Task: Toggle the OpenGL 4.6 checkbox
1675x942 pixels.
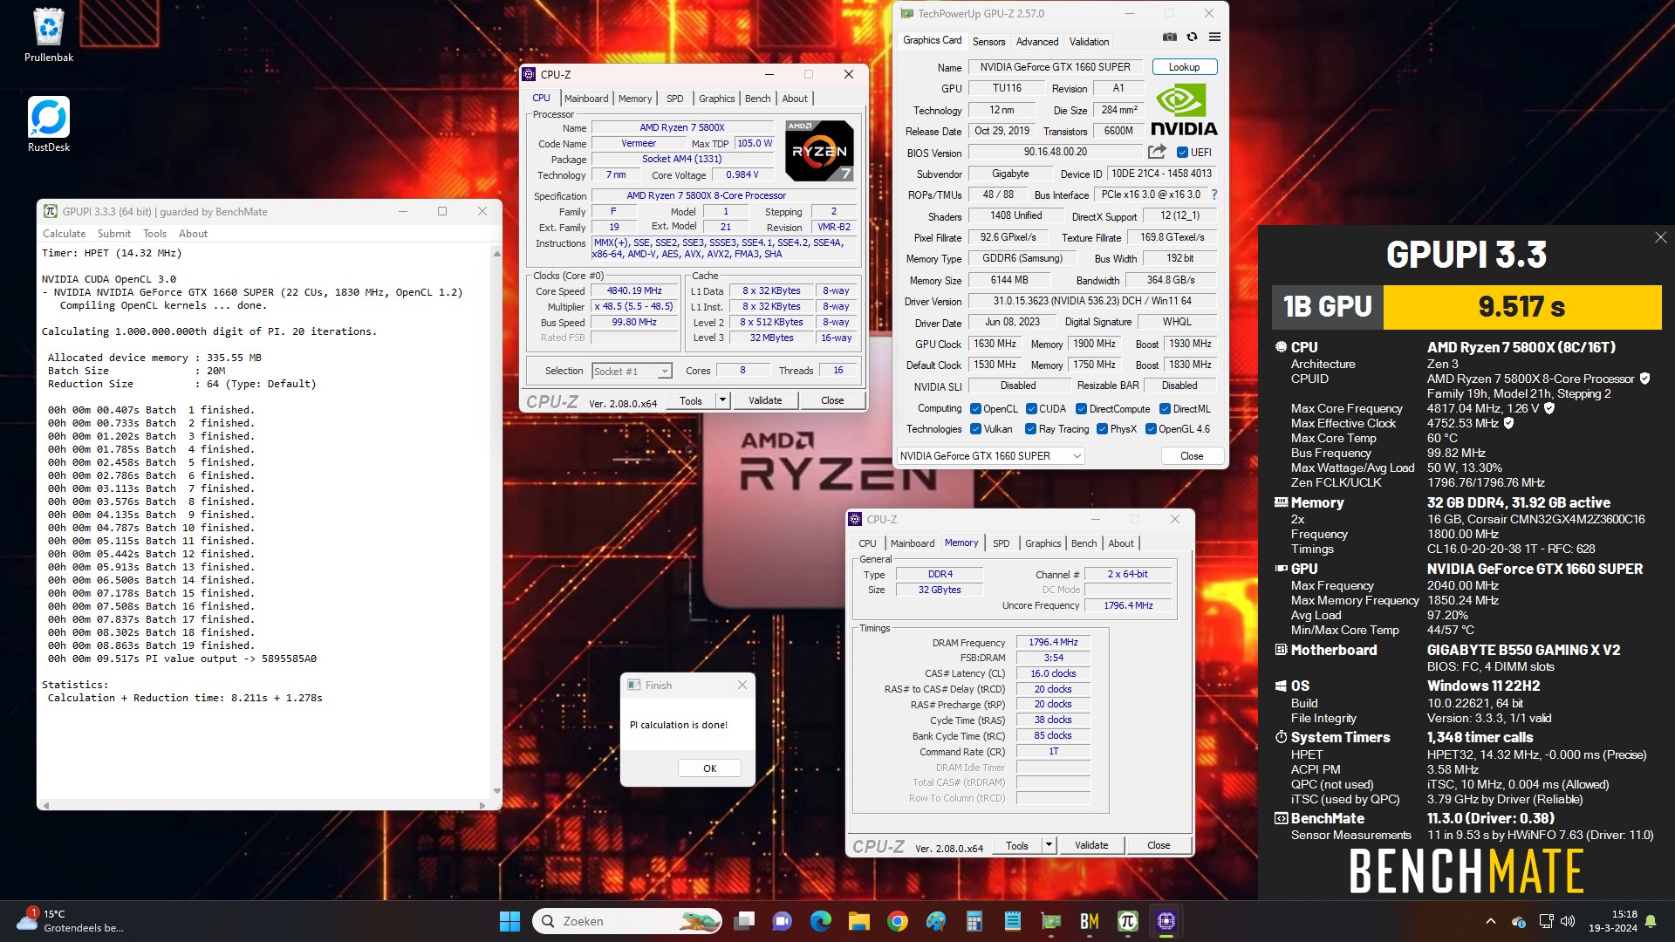Action: 1151,428
